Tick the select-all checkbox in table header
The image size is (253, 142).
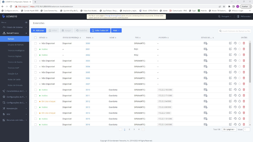coord(36,38)
